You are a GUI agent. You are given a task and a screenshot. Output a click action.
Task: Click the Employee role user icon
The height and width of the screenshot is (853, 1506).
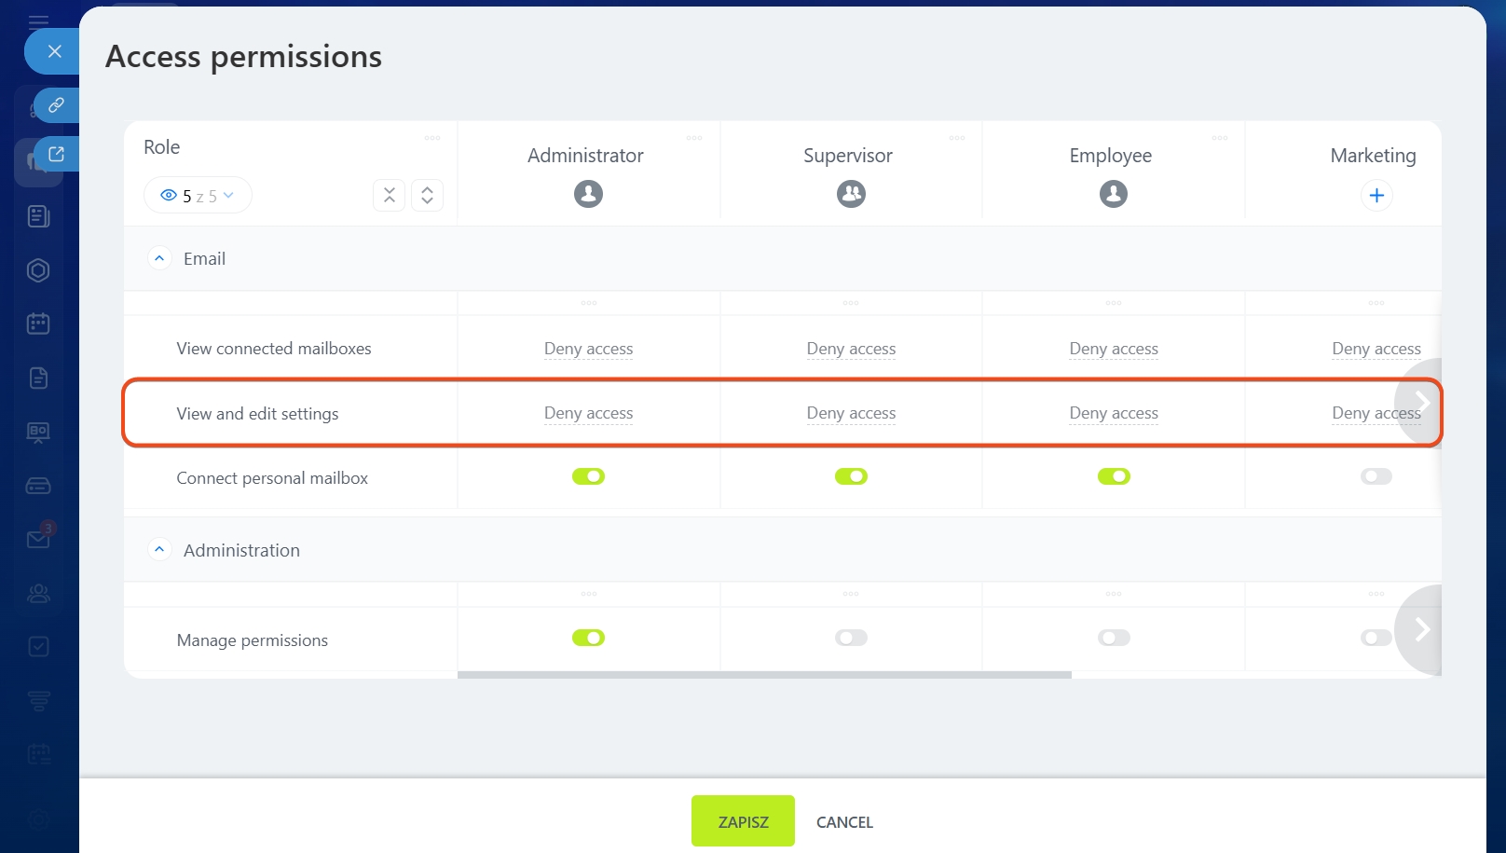pos(1113,194)
